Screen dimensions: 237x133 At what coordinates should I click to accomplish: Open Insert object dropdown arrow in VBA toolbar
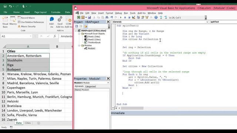point(86,17)
